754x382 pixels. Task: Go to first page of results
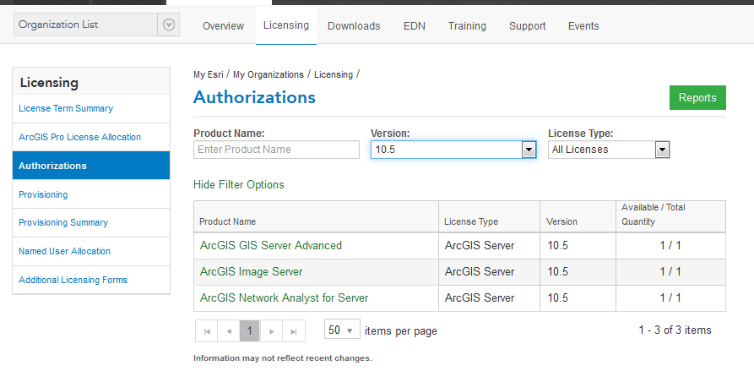tap(206, 330)
